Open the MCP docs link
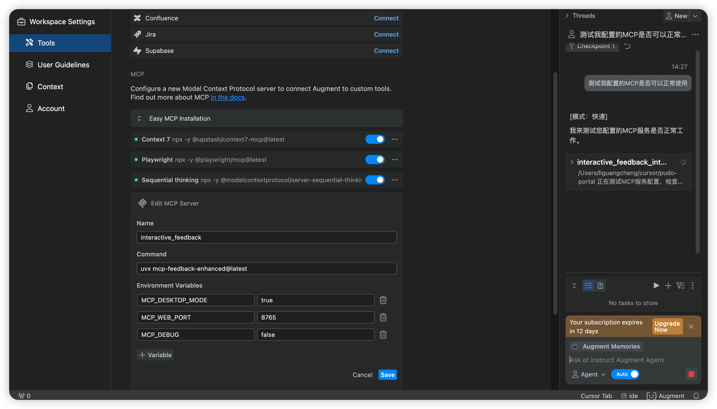The height and width of the screenshot is (409, 717). tap(228, 97)
